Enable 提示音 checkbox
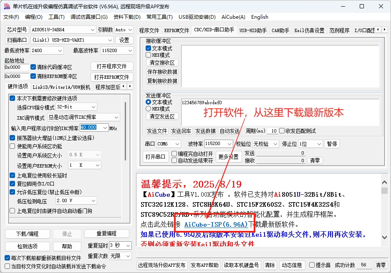The image size is (391, 273). point(312,265)
